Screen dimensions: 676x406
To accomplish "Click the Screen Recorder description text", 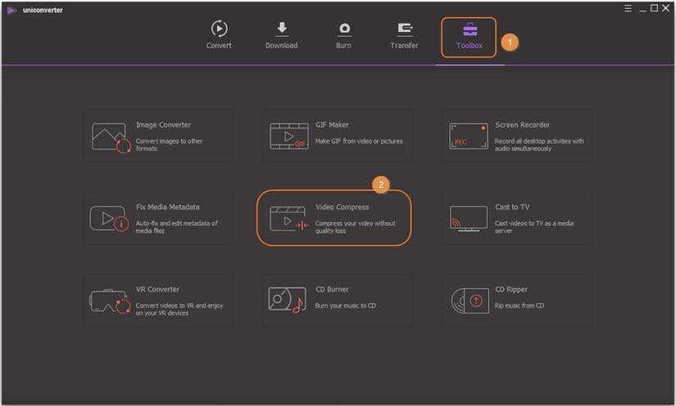I will (539, 145).
